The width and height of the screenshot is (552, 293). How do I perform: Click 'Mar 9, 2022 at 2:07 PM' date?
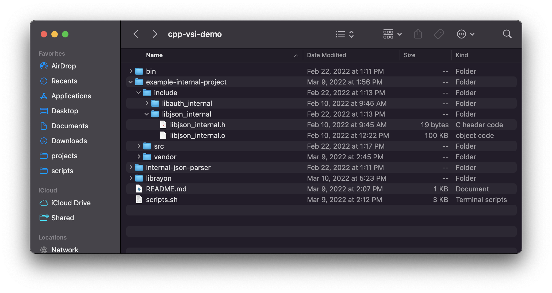pos(345,189)
